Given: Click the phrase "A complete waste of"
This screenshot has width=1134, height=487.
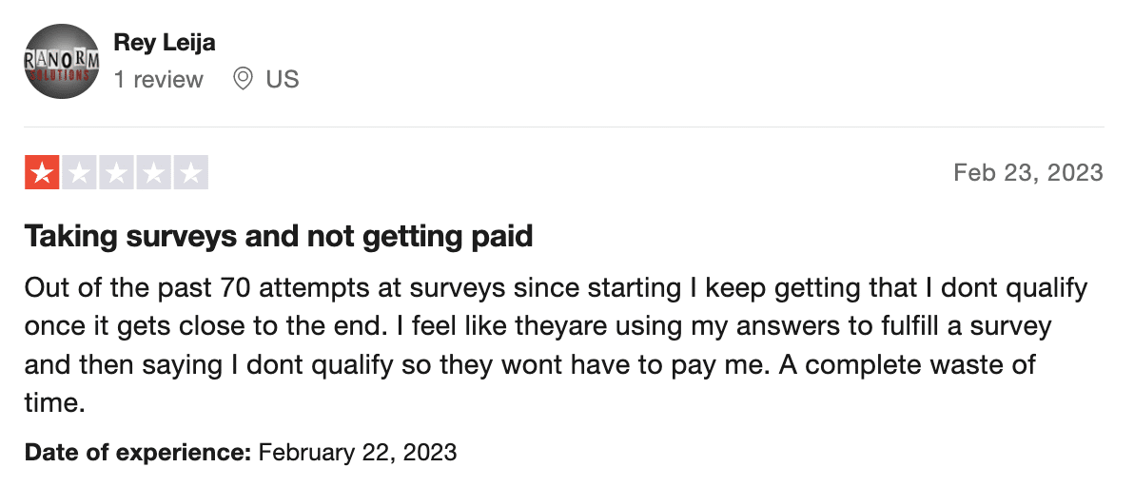Looking at the screenshot, I should tap(921, 364).
